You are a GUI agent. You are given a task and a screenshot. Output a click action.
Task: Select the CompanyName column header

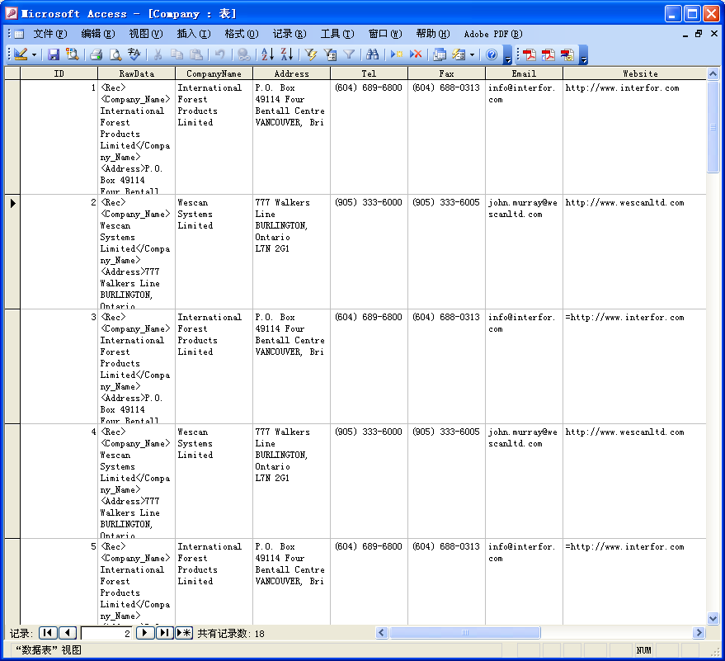tap(214, 73)
